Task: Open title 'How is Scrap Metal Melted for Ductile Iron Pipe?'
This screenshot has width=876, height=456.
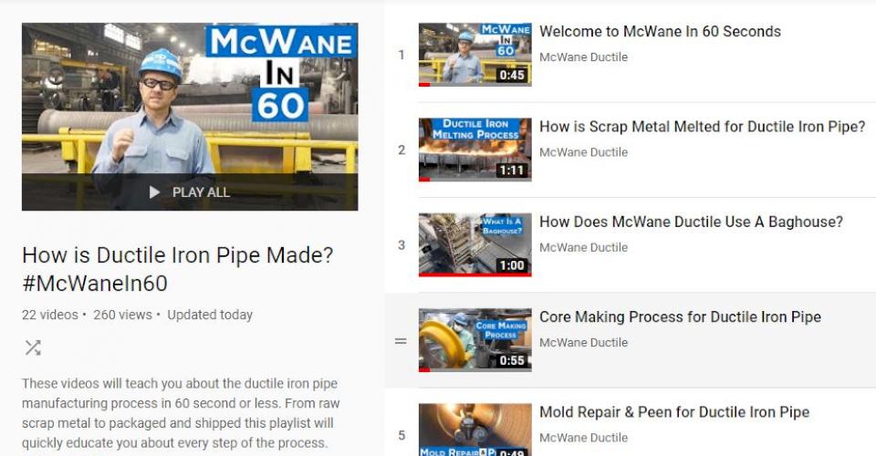Action: 703,127
